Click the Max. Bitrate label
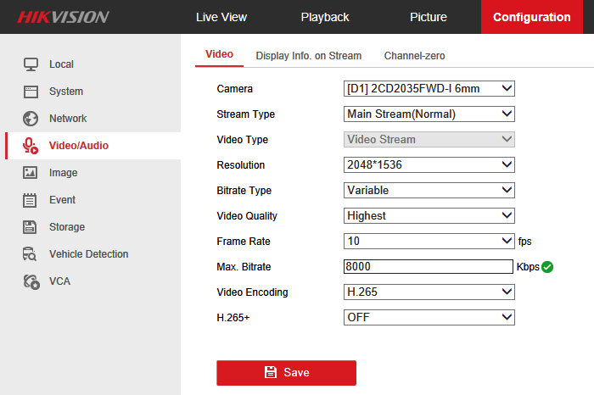Viewport: 594px width, 395px height. click(x=244, y=267)
